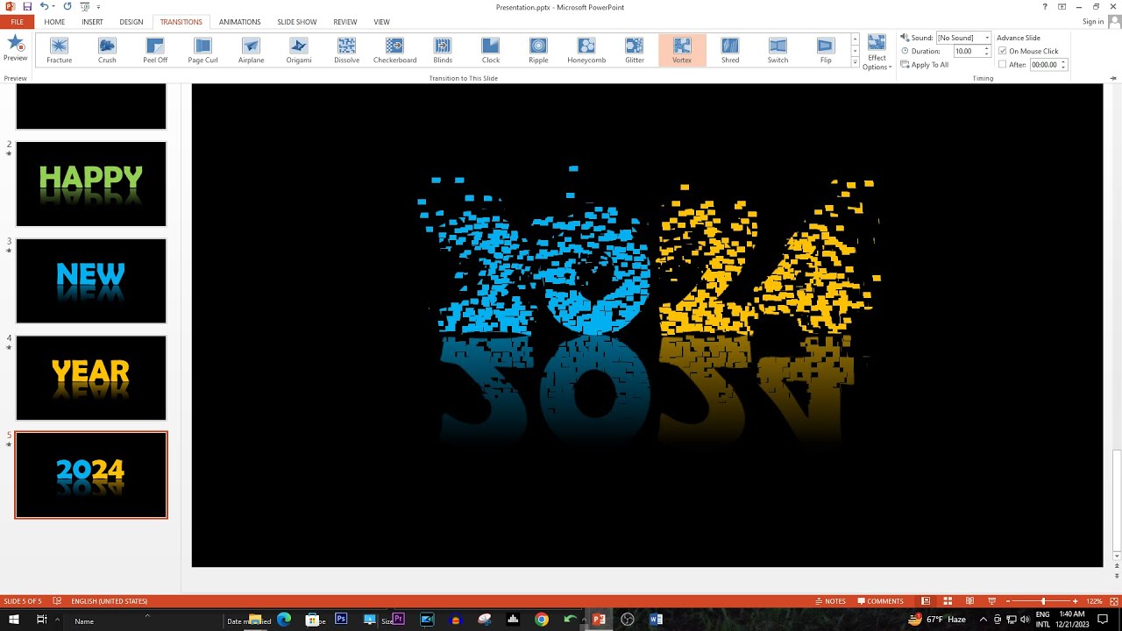Open Photoshop from the taskbar

pyautogui.click(x=341, y=620)
